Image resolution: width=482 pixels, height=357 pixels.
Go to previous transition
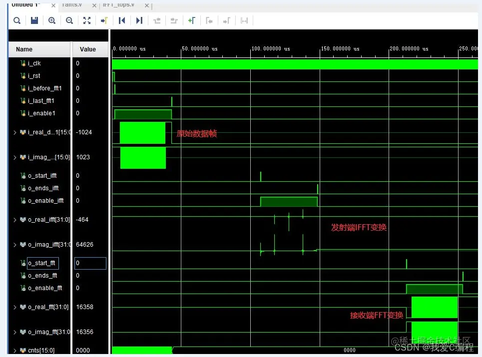point(157,20)
